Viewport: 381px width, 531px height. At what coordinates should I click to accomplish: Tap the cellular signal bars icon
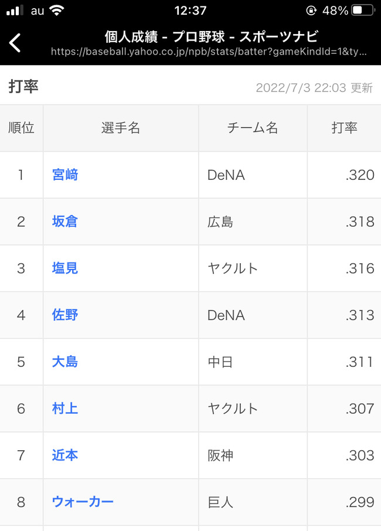click(x=15, y=10)
